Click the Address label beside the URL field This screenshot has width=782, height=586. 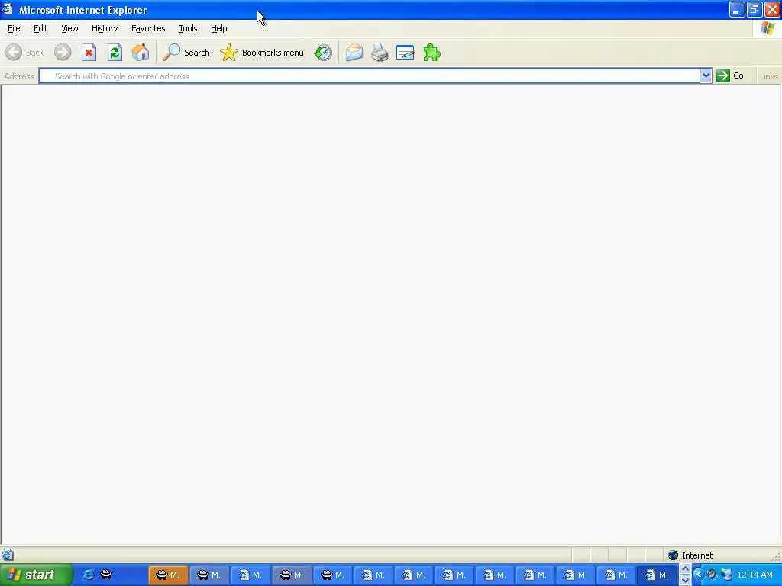(19, 76)
